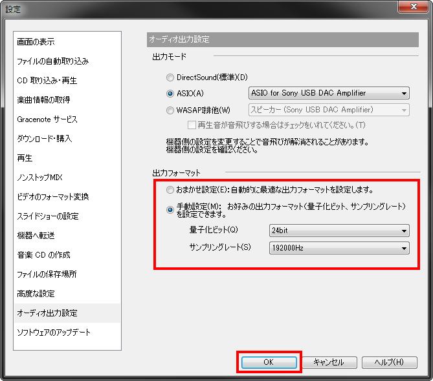Open ヘルプ(H) help button
Screen dimensions: 433x381
(389, 362)
